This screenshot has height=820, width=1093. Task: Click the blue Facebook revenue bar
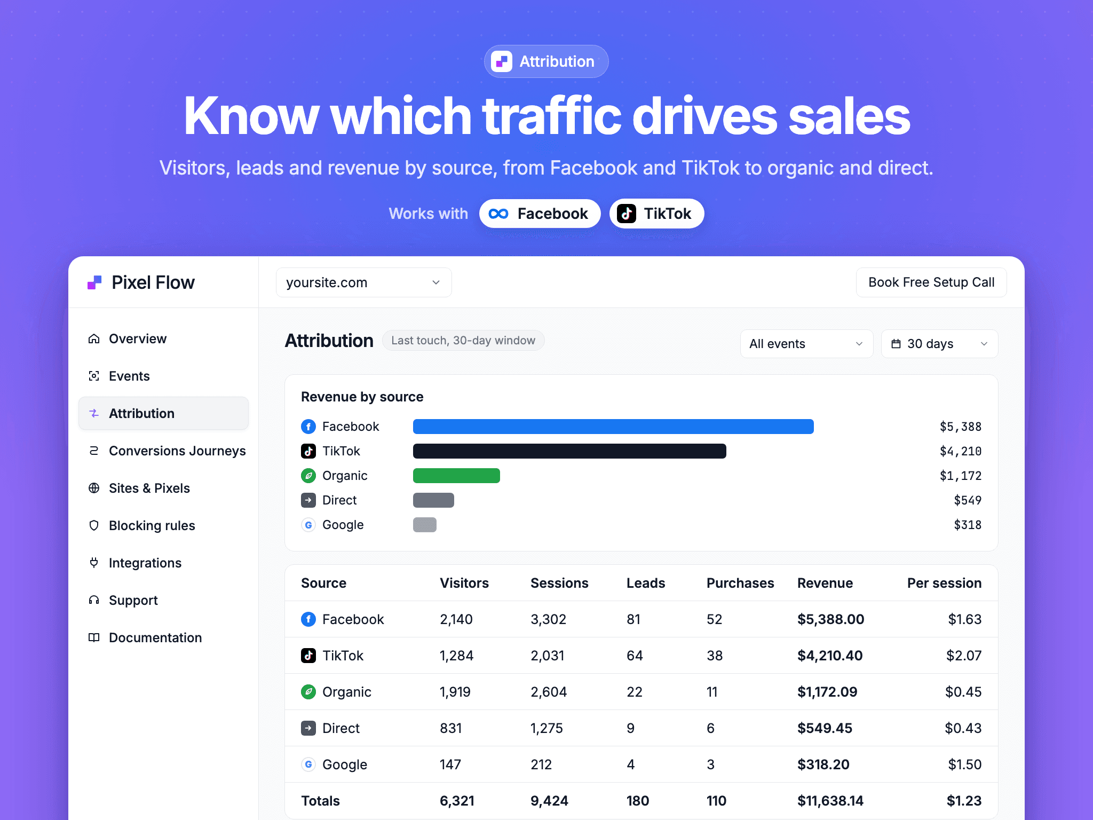pyautogui.click(x=613, y=427)
